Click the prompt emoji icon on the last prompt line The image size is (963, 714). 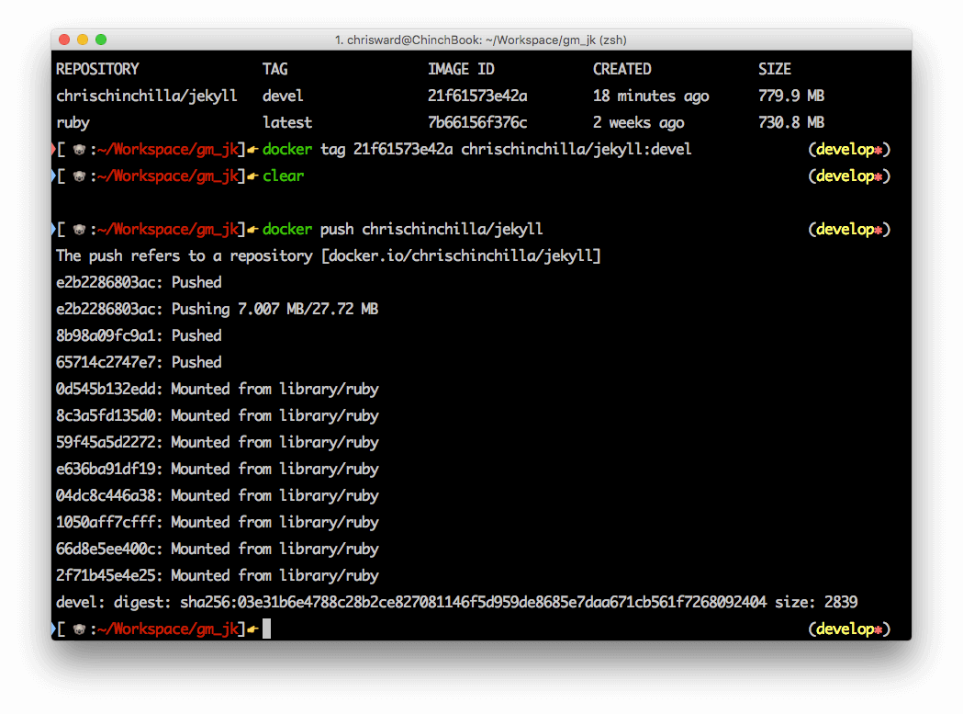(x=79, y=629)
